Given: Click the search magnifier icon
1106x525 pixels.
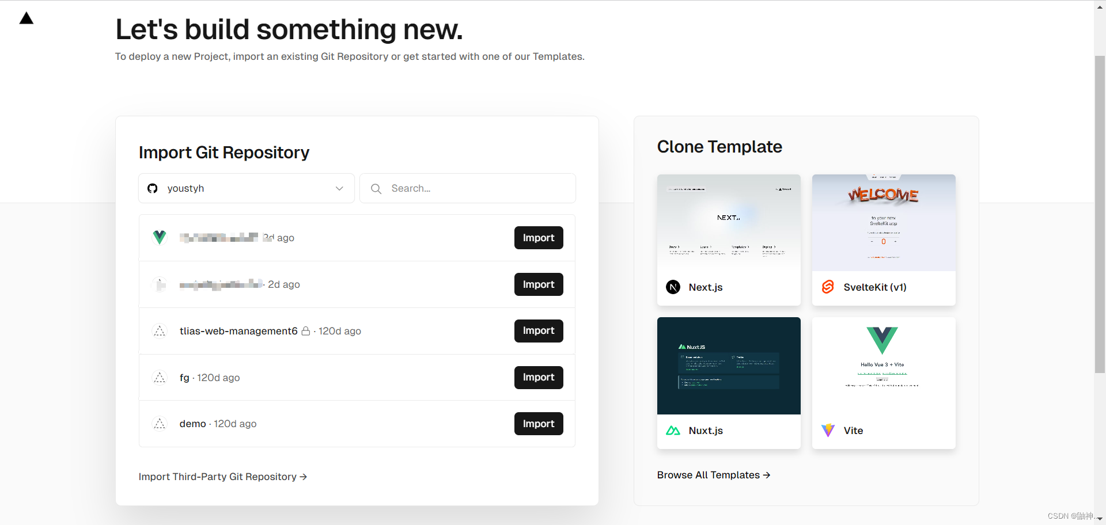Looking at the screenshot, I should 376,188.
